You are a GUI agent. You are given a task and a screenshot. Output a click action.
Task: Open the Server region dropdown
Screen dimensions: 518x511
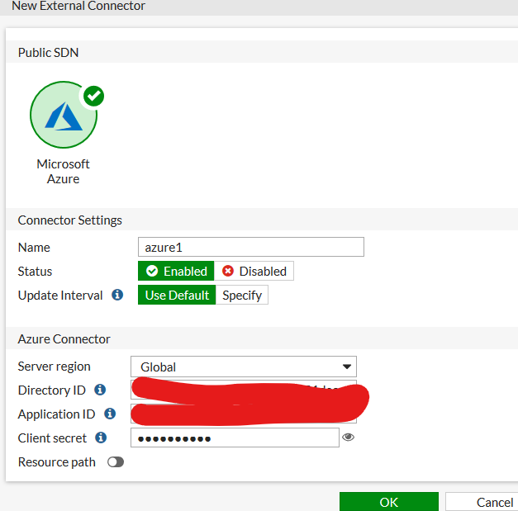pyautogui.click(x=244, y=367)
